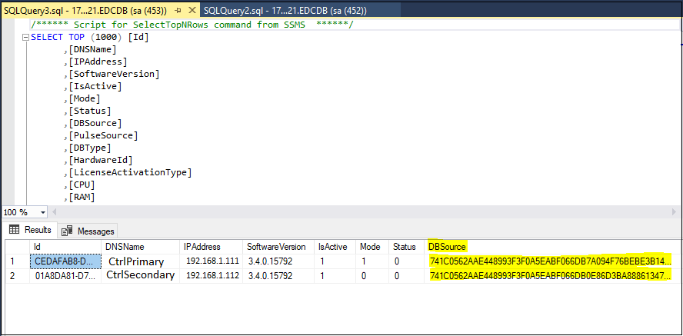Click the Messages pane icon

[68, 231]
